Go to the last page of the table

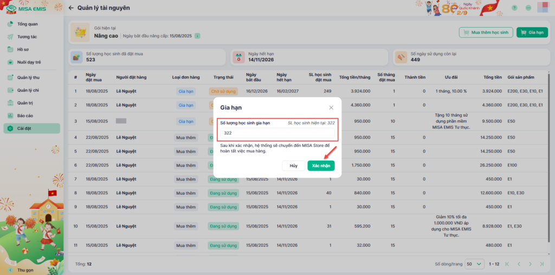543,264
